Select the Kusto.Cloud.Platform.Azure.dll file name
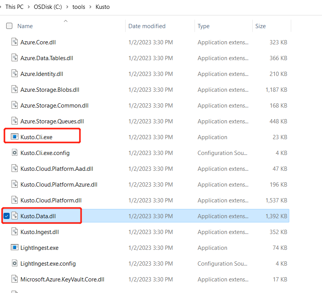The image size is (322, 293). 59,184
